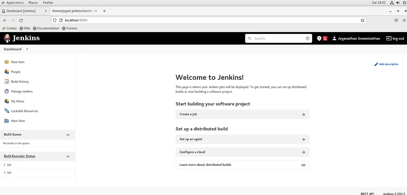Open Manage Jenkins link

[x=22, y=92]
